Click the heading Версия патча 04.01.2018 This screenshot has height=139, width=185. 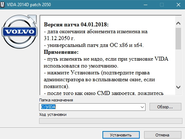[x=76, y=25]
